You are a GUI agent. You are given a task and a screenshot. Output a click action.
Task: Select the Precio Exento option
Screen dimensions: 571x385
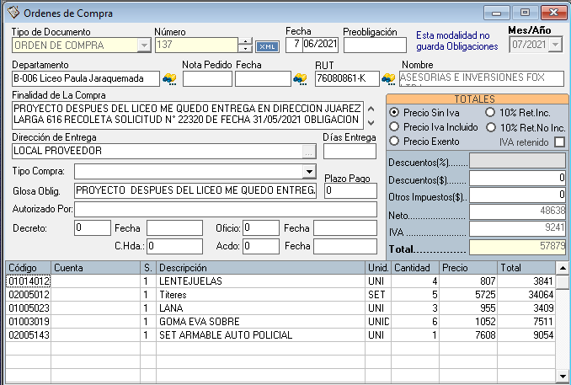(394, 141)
